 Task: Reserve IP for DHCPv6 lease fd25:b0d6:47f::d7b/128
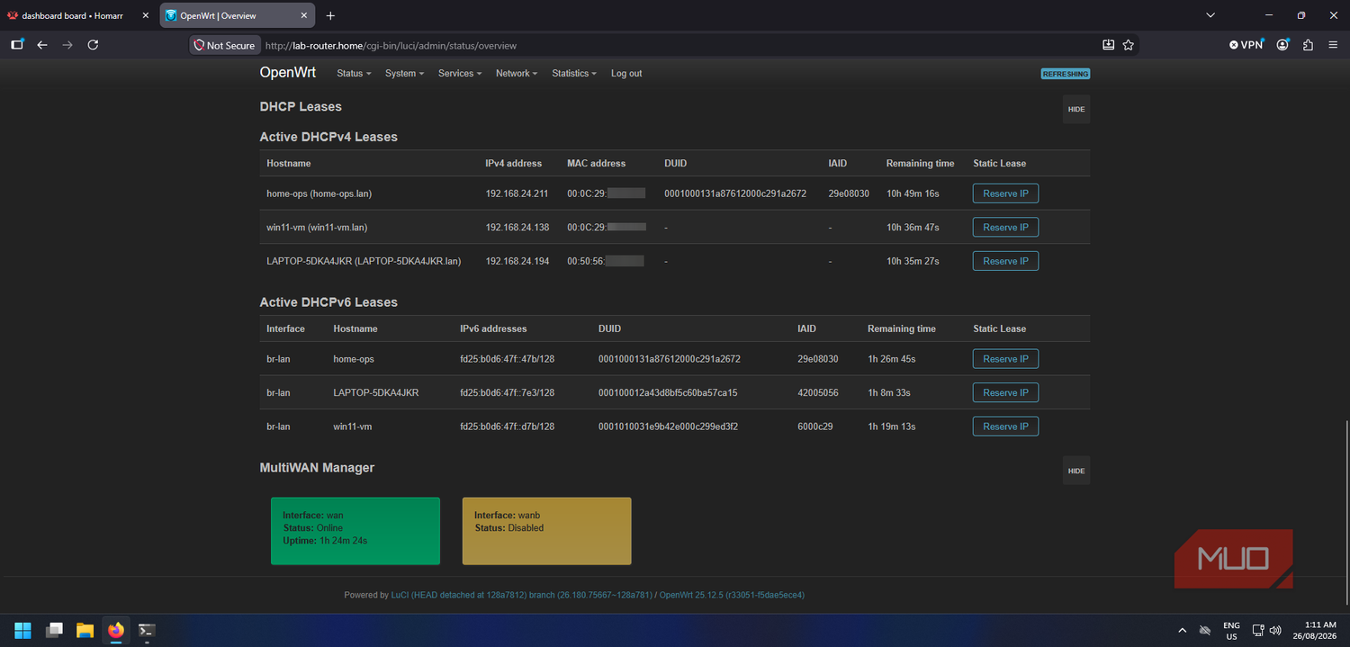pyautogui.click(x=1005, y=427)
